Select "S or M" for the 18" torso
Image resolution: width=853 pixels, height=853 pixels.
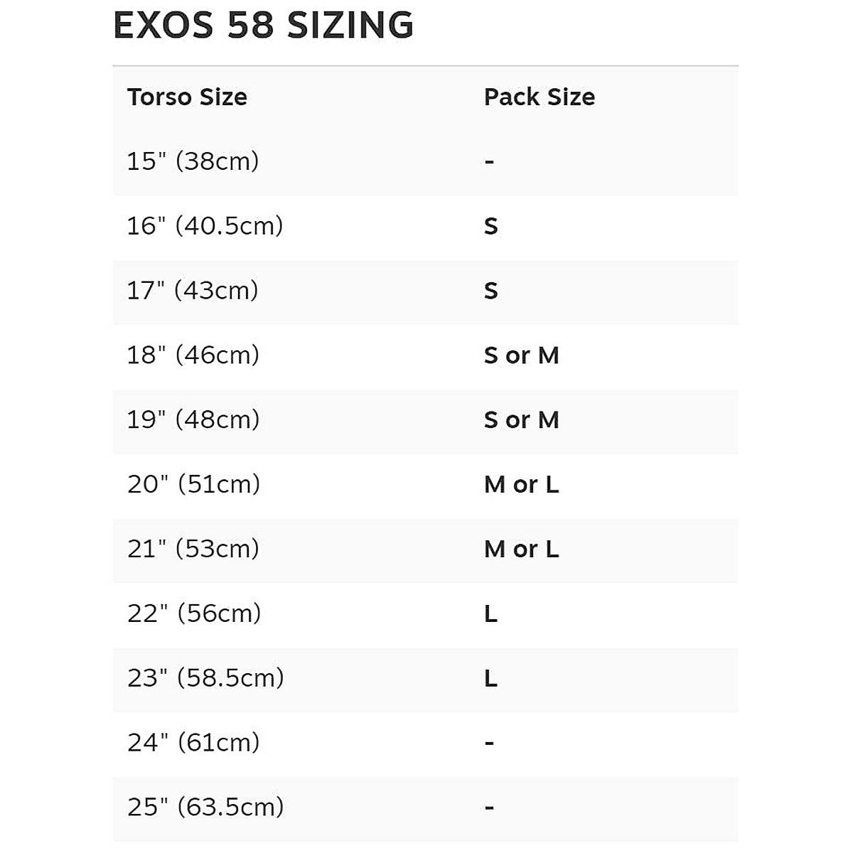[521, 355]
